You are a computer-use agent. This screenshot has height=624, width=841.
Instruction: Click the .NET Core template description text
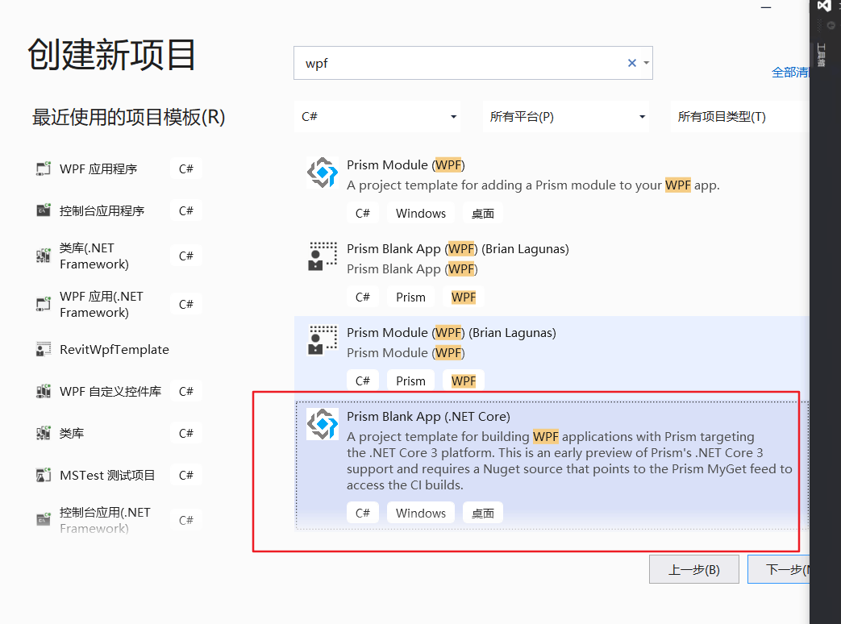click(x=569, y=460)
